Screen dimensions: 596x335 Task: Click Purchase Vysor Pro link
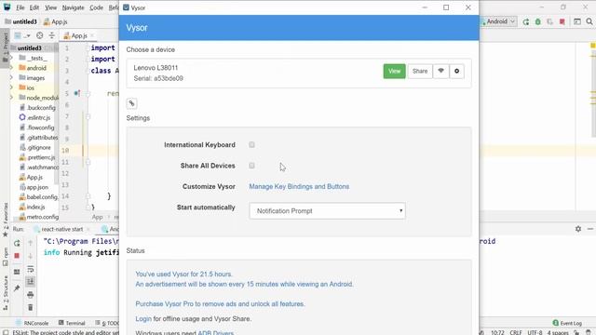(x=220, y=304)
